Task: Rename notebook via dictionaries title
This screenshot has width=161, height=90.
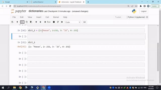Action: click(x=36, y=11)
